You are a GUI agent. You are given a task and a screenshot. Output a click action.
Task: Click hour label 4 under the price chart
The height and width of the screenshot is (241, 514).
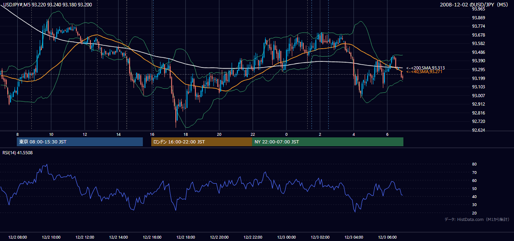click(x=354, y=134)
